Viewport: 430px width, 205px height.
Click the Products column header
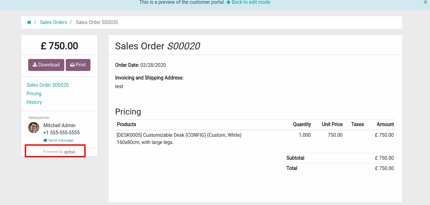click(127, 124)
